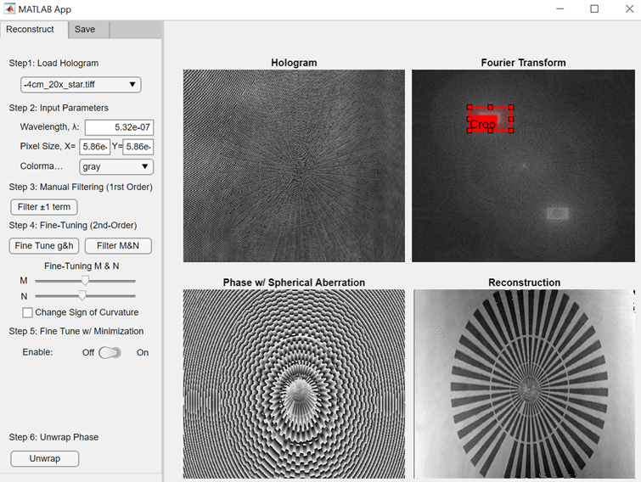Image resolution: width=641 pixels, height=482 pixels.
Task: Click the red Crop region in Fourier Transform
Action: tap(491, 120)
